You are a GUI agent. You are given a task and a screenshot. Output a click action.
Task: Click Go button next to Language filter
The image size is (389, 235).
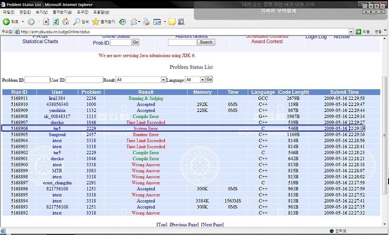(209, 79)
